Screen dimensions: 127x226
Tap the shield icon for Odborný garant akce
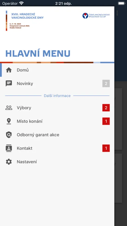(x=9, y=135)
